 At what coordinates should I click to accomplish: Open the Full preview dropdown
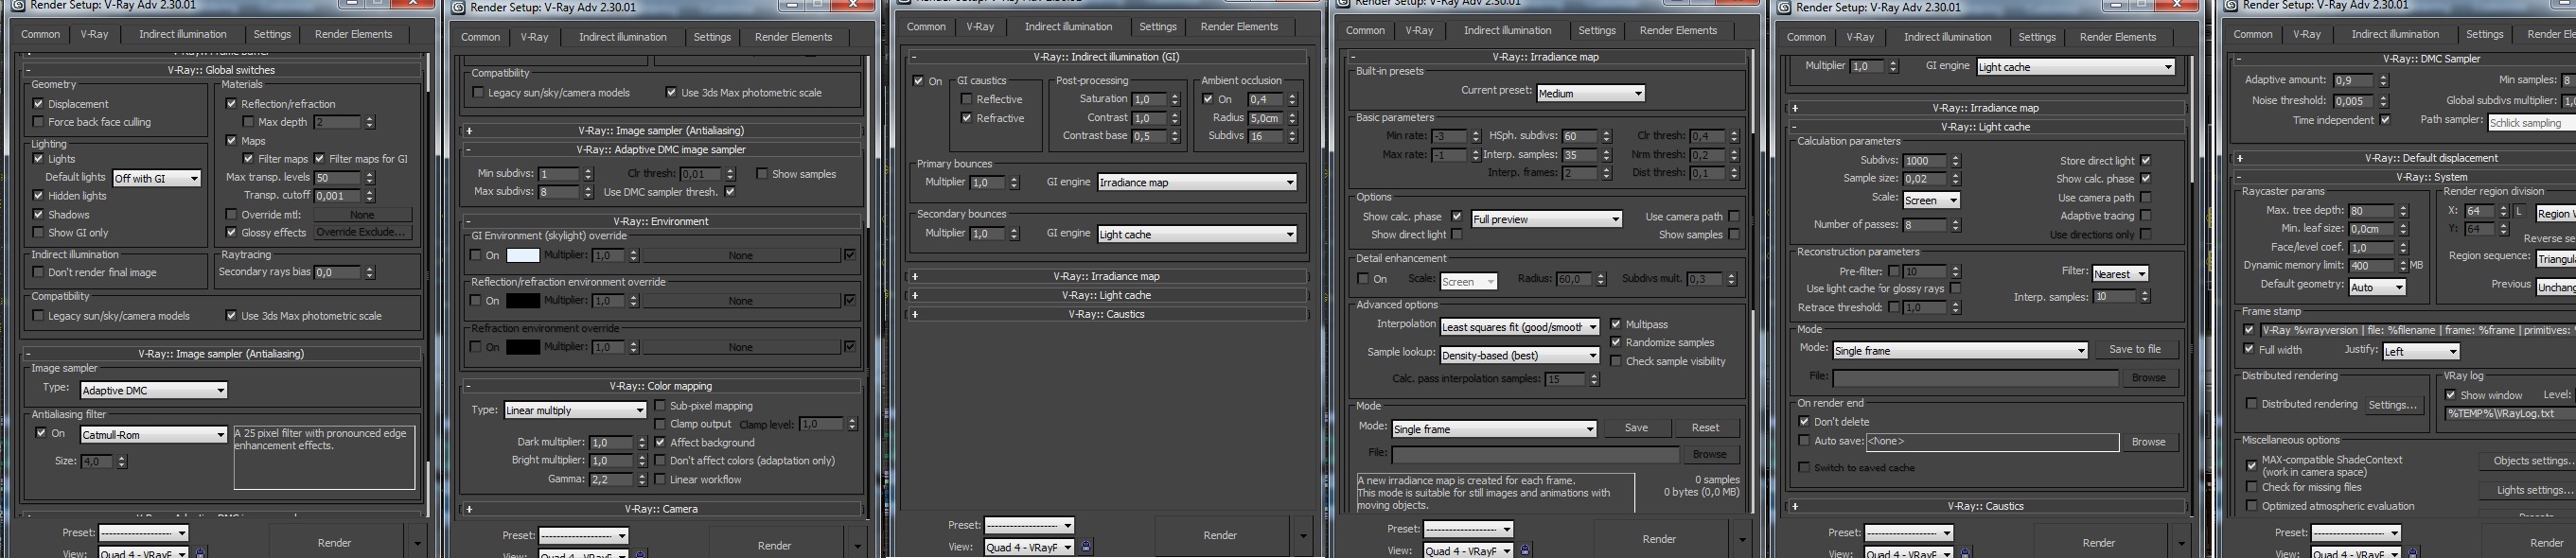pos(1546,219)
